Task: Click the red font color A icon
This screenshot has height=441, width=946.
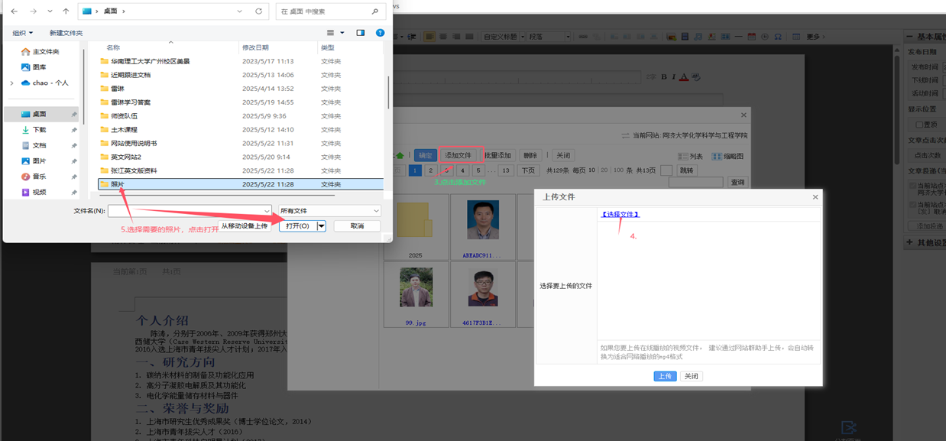Action: [x=684, y=76]
